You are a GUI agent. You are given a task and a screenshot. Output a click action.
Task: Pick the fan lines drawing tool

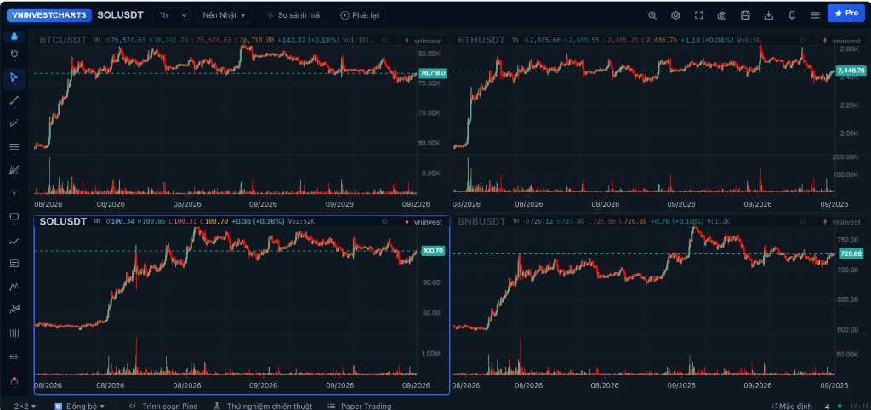[x=14, y=170]
